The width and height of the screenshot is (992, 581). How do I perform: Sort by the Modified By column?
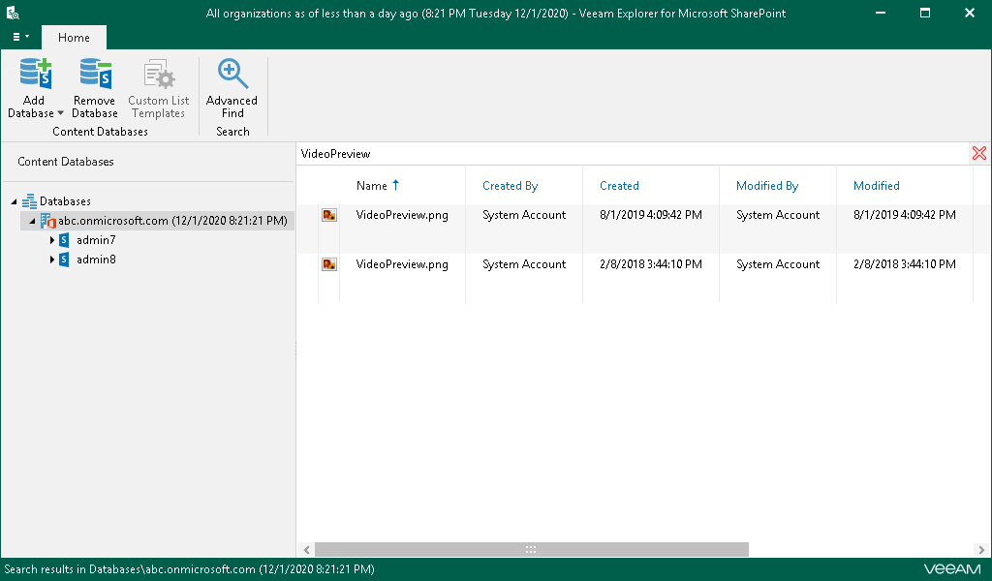[x=767, y=186]
